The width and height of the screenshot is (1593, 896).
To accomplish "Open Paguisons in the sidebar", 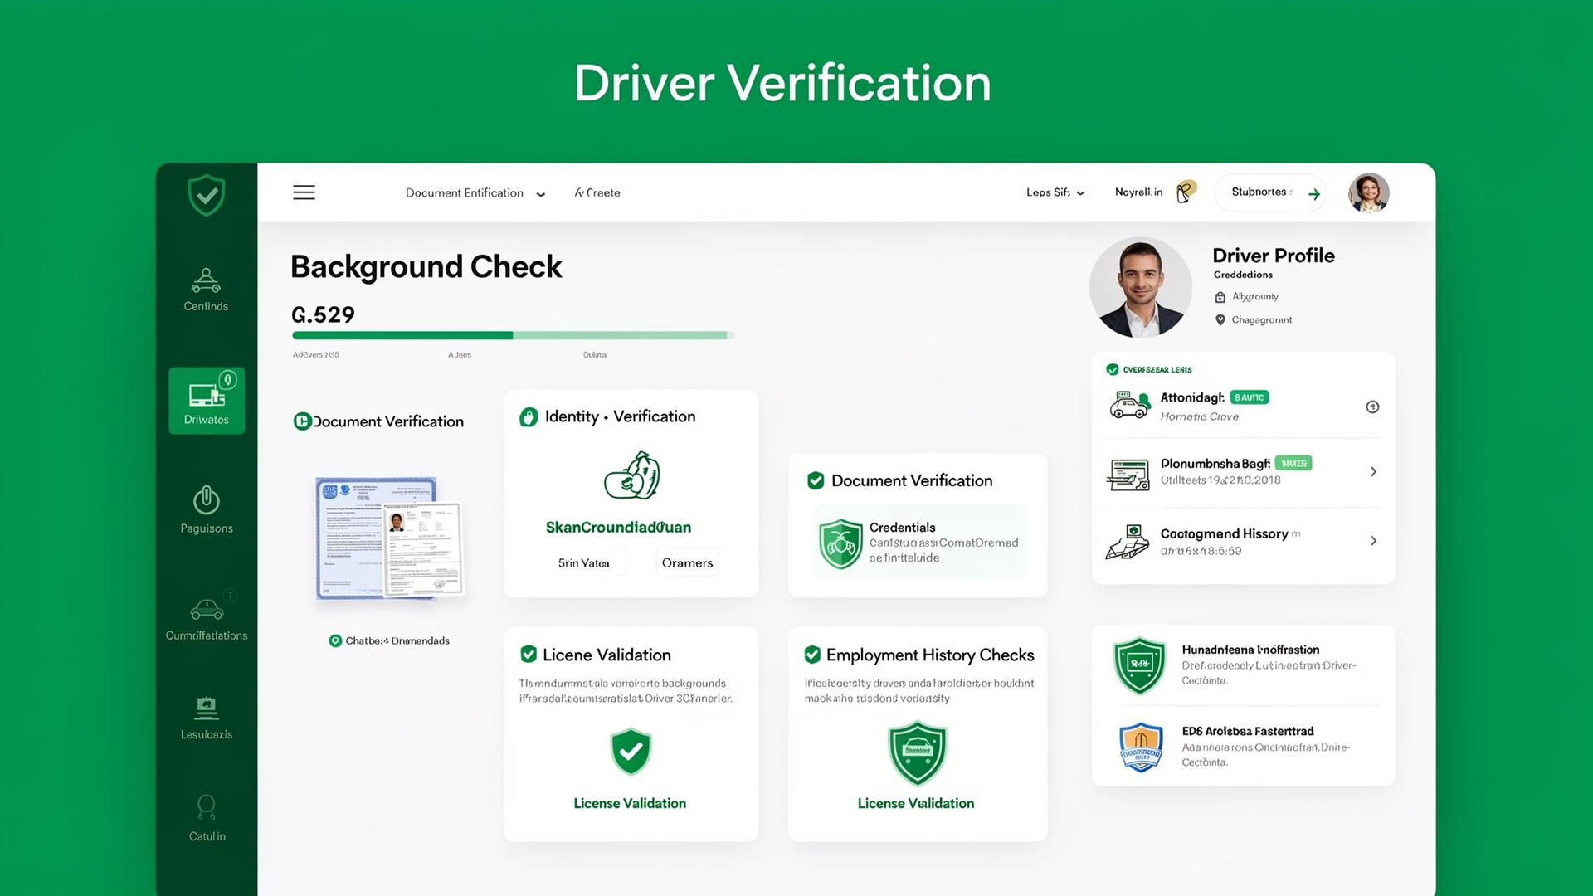I will pyautogui.click(x=207, y=509).
